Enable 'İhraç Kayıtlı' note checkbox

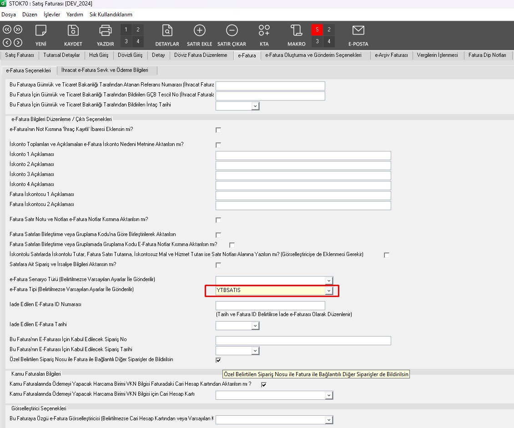[x=218, y=130]
